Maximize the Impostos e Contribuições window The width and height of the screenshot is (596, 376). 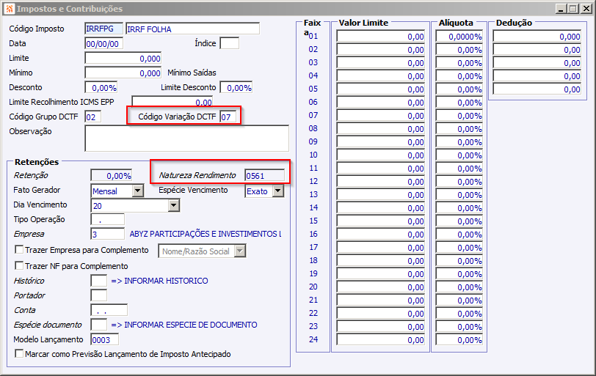(573, 8)
